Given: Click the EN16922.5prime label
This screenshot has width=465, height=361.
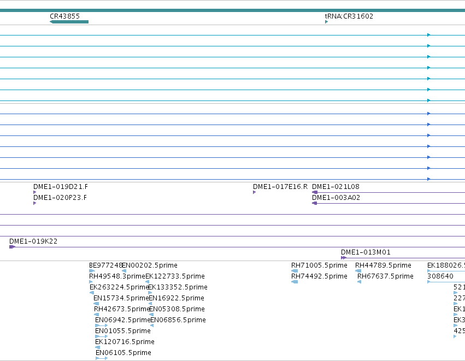Looking at the screenshot, I should (176, 298).
